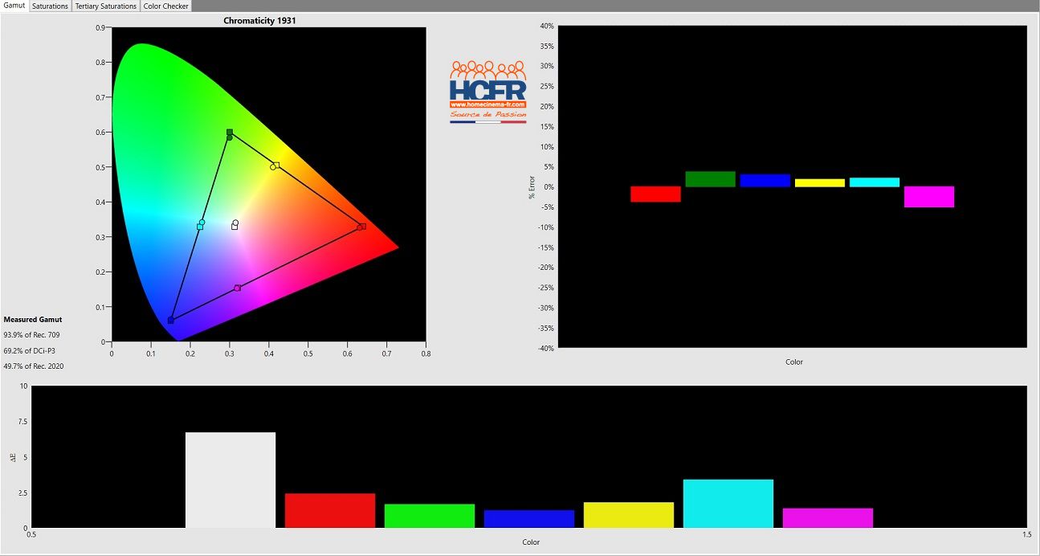Click the HCFR logo image
The height and width of the screenshot is (556, 1040).
(487, 87)
